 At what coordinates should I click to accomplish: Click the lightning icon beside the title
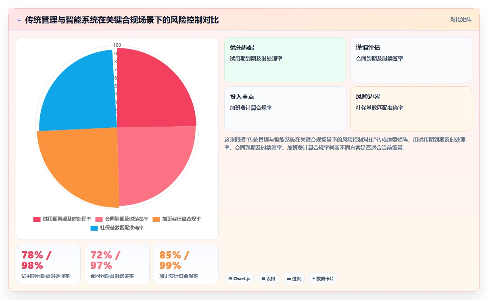click(19, 20)
